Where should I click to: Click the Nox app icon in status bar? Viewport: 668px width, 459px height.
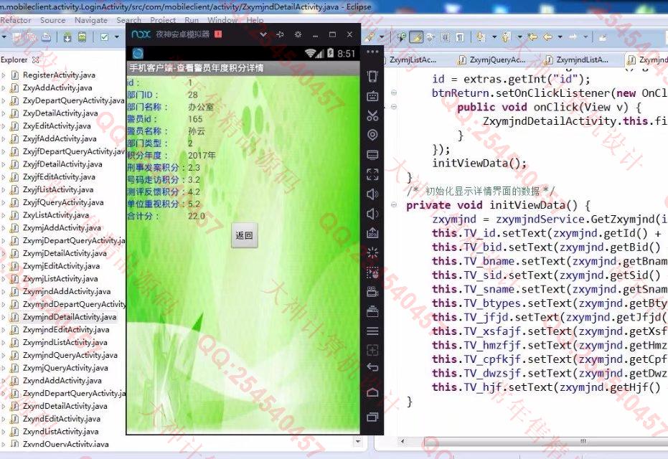138,53
